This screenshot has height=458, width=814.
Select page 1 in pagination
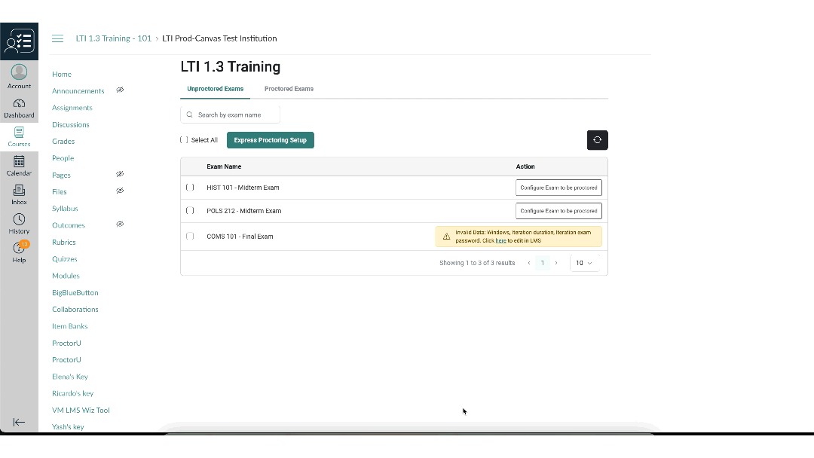point(543,263)
